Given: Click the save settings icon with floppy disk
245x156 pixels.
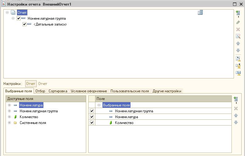Looking at the screenshot, I should point(238,73).
